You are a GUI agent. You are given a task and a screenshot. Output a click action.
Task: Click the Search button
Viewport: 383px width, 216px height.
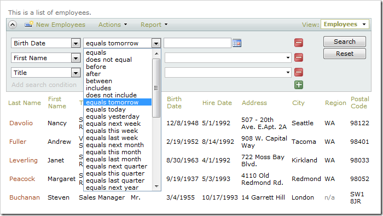tap(344, 42)
